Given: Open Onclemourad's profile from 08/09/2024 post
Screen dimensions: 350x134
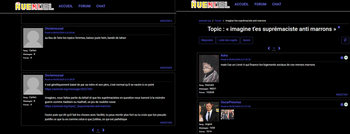Looking at the screenshot, I should (x=54, y=29).
